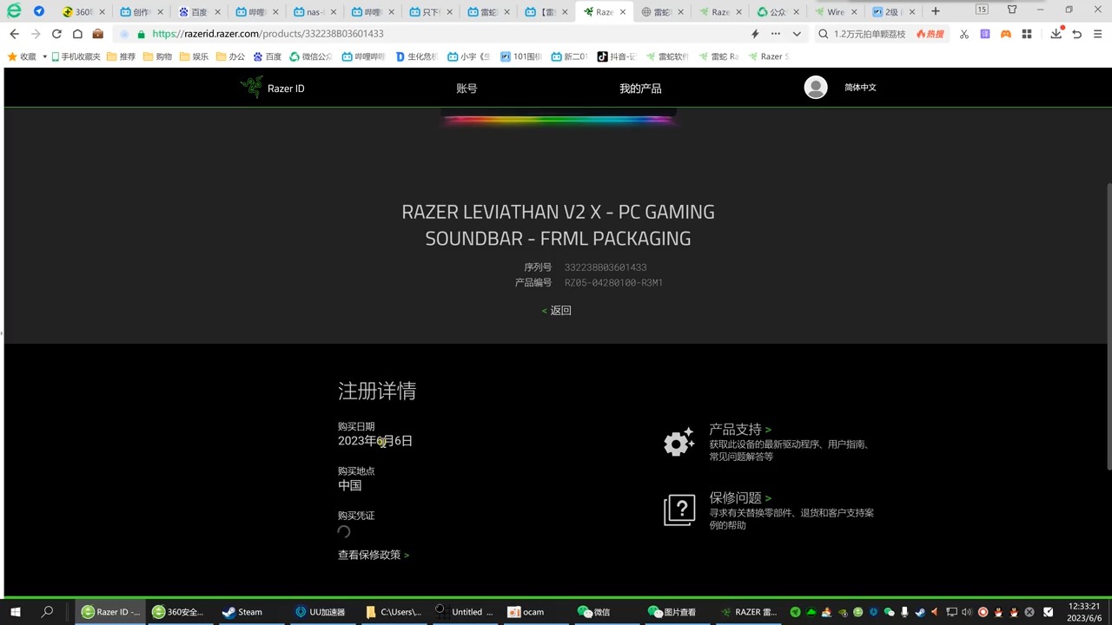This screenshot has height=625, width=1112.
Task: Open the 推荐 bookmarks folder
Action: pos(122,56)
